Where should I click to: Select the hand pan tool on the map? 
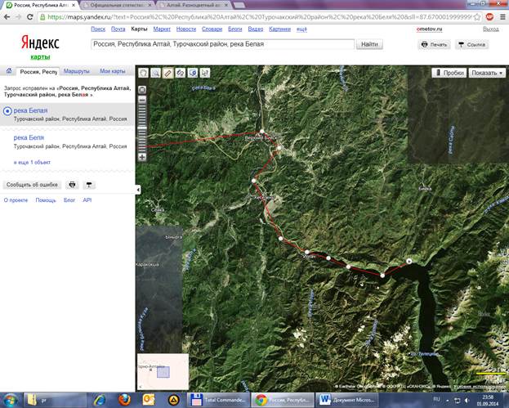(x=144, y=73)
